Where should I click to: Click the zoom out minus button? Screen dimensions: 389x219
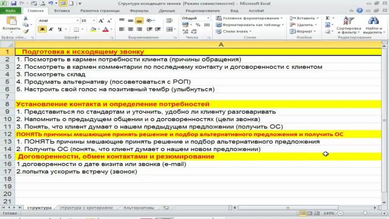coord(340,214)
